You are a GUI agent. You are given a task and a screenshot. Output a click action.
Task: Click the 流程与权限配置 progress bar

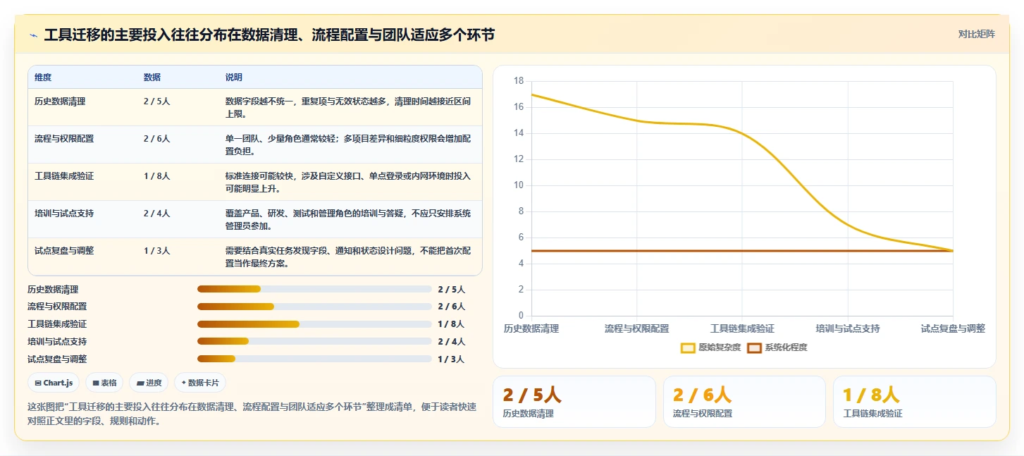[314, 307]
